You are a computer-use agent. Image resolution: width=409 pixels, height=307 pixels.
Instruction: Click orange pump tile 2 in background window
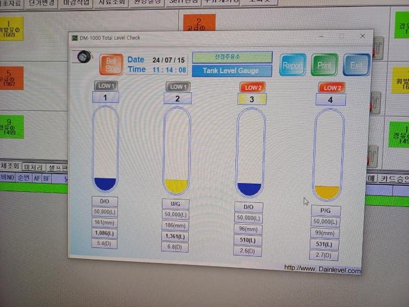199,22
